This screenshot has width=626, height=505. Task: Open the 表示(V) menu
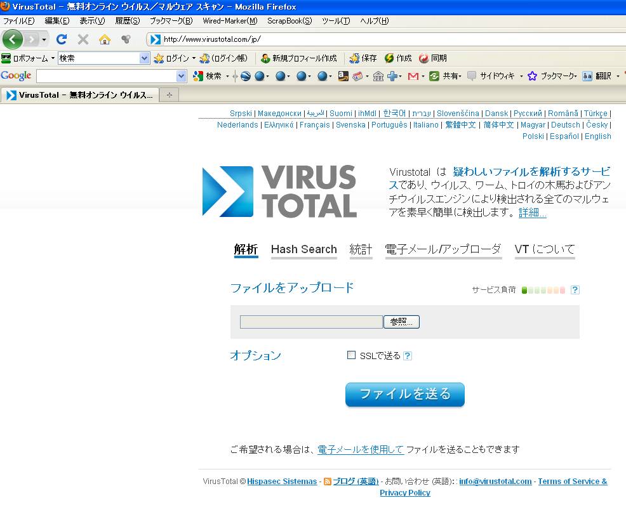tap(92, 21)
